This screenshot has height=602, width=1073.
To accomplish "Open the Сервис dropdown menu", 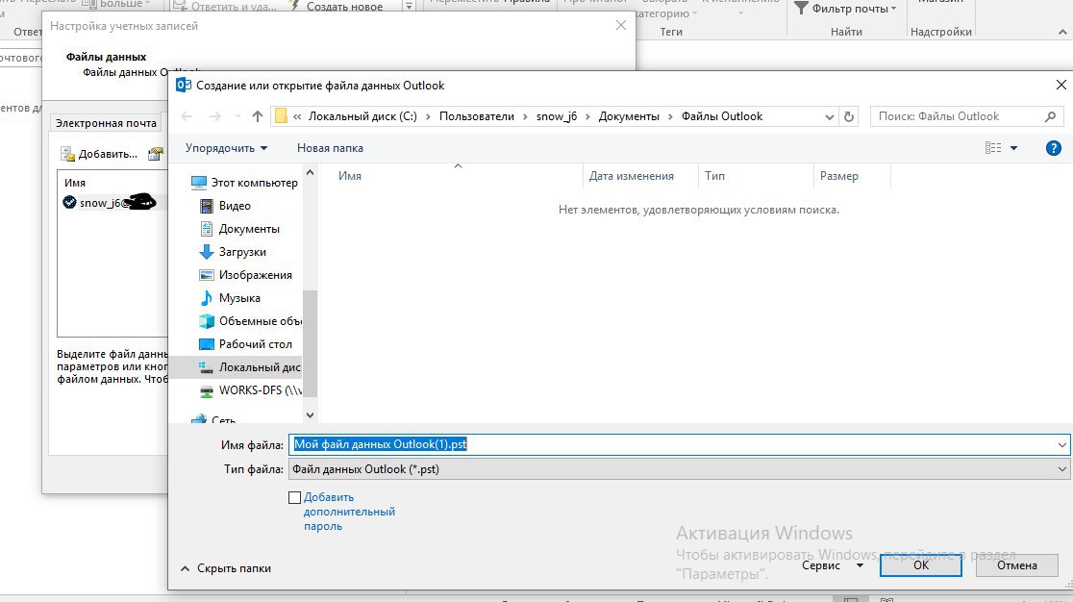I will (x=832, y=565).
